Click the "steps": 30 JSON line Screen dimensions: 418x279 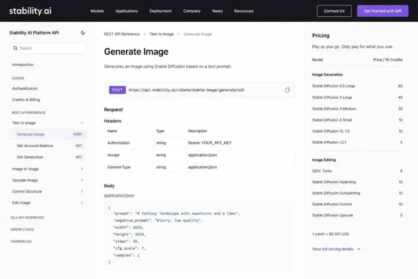pyautogui.click(x=126, y=241)
